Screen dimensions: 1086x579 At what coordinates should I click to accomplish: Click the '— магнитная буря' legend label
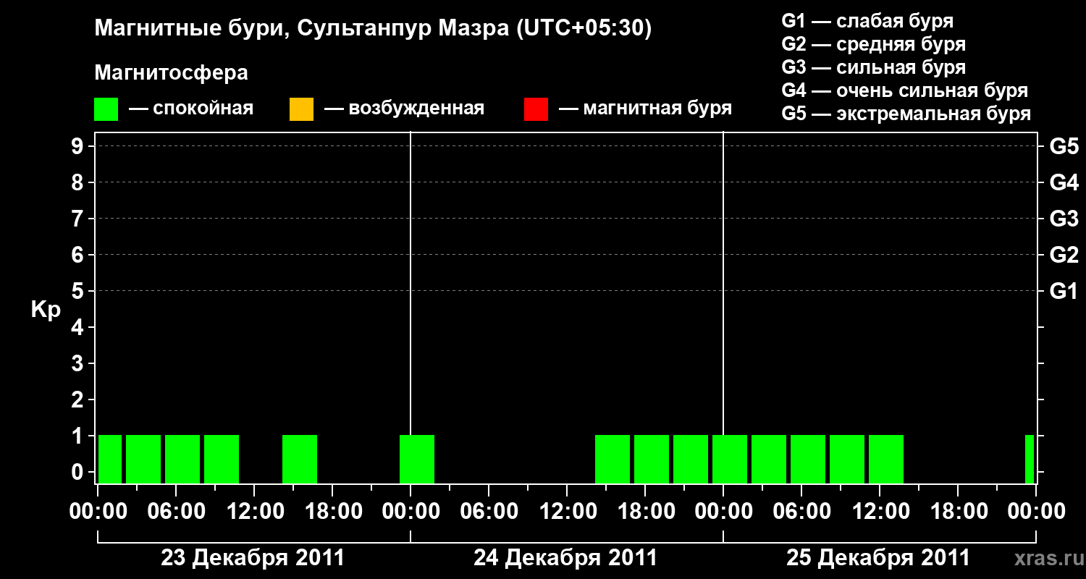click(x=645, y=109)
